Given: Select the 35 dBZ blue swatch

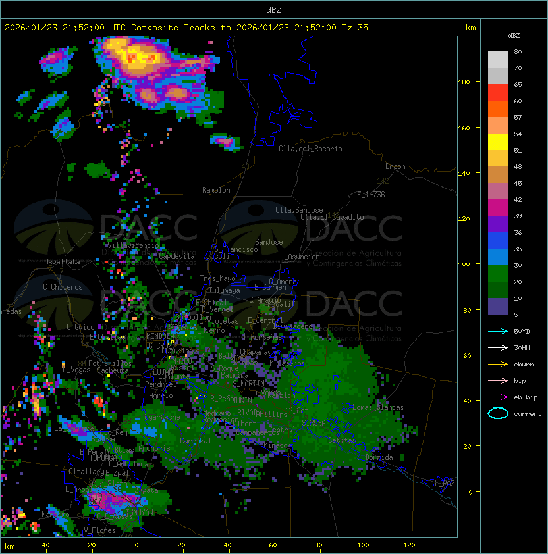Looking at the screenshot, I should 498,257.
